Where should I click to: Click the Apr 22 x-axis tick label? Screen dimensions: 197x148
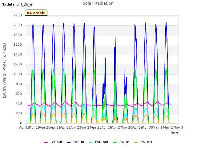click(x=66, y=127)
